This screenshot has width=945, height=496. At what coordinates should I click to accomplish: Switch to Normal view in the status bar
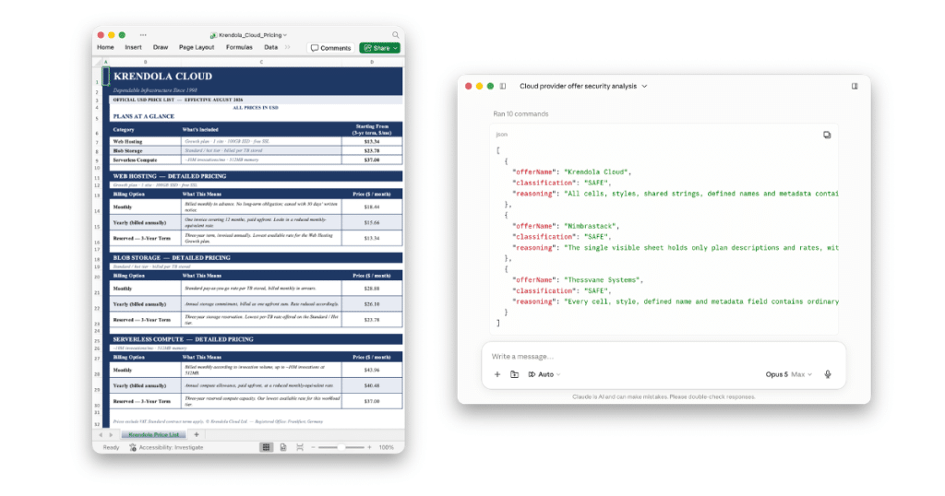pyautogui.click(x=266, y=447)
